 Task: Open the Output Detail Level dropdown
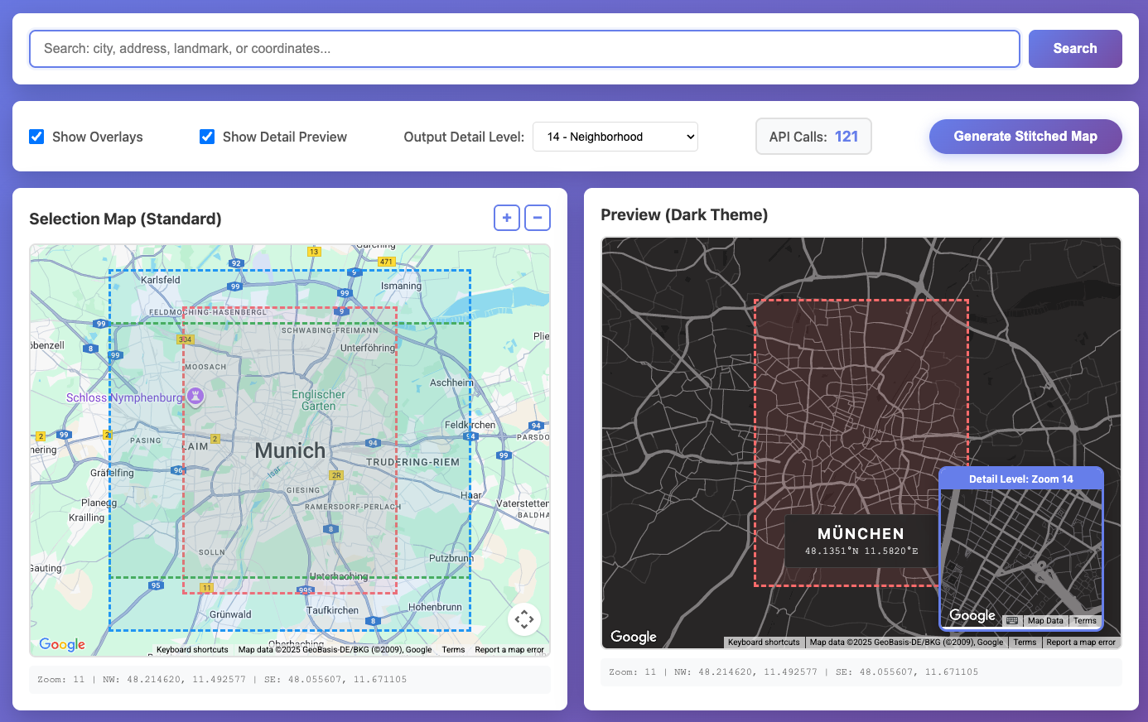[x=615, y=137]
